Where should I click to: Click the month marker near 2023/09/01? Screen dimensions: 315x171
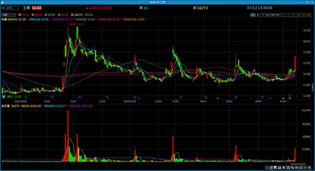26,97
